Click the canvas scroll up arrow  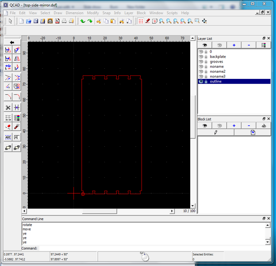point(193,38)
